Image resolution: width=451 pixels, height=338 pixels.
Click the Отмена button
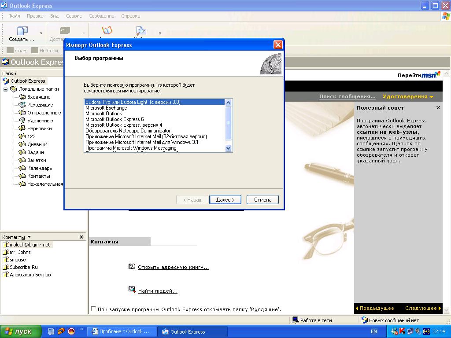[x=262, y=200]
